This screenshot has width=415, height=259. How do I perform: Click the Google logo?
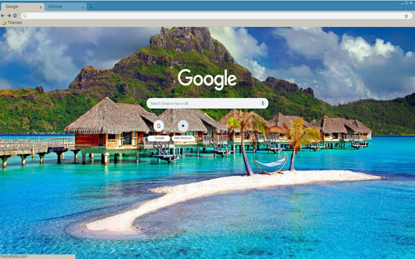pos(207,79)
